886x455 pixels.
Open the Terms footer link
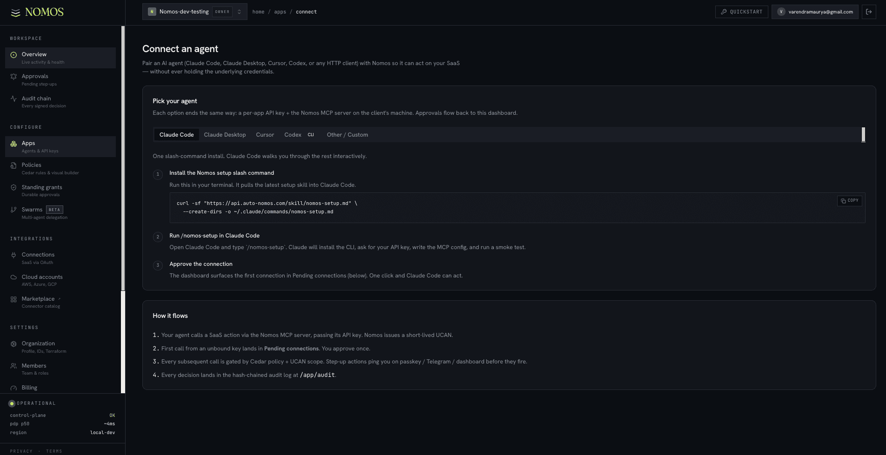[x=54, y=451]
